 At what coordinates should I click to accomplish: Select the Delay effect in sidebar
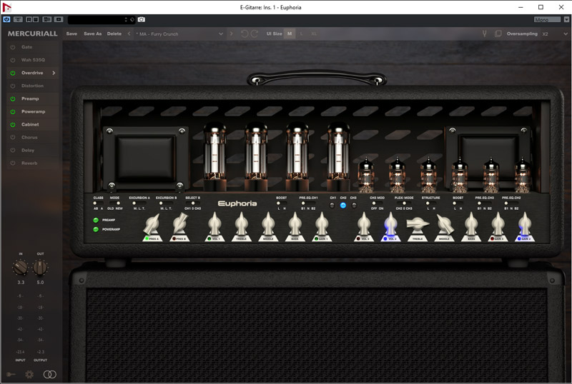(x=29, y=150)
